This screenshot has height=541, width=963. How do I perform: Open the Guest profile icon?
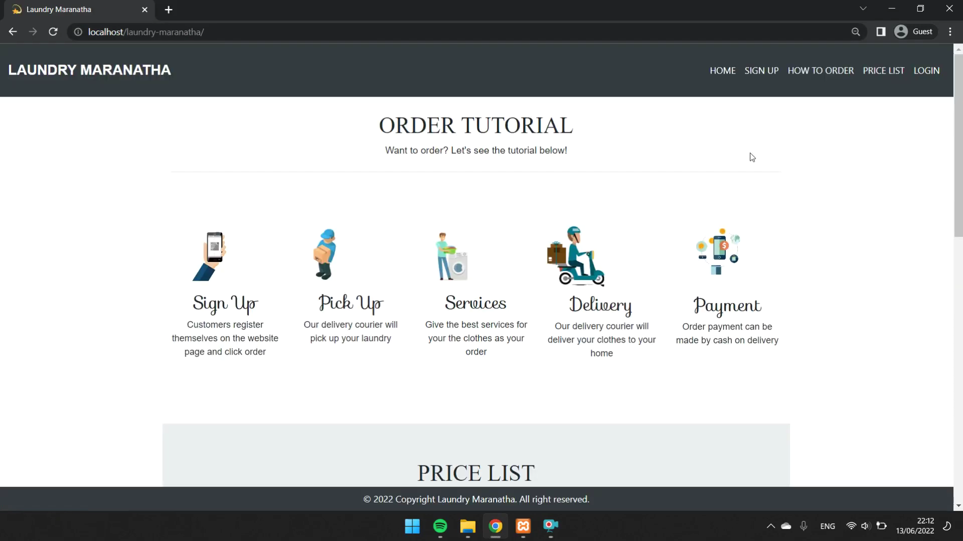(901, 31)
